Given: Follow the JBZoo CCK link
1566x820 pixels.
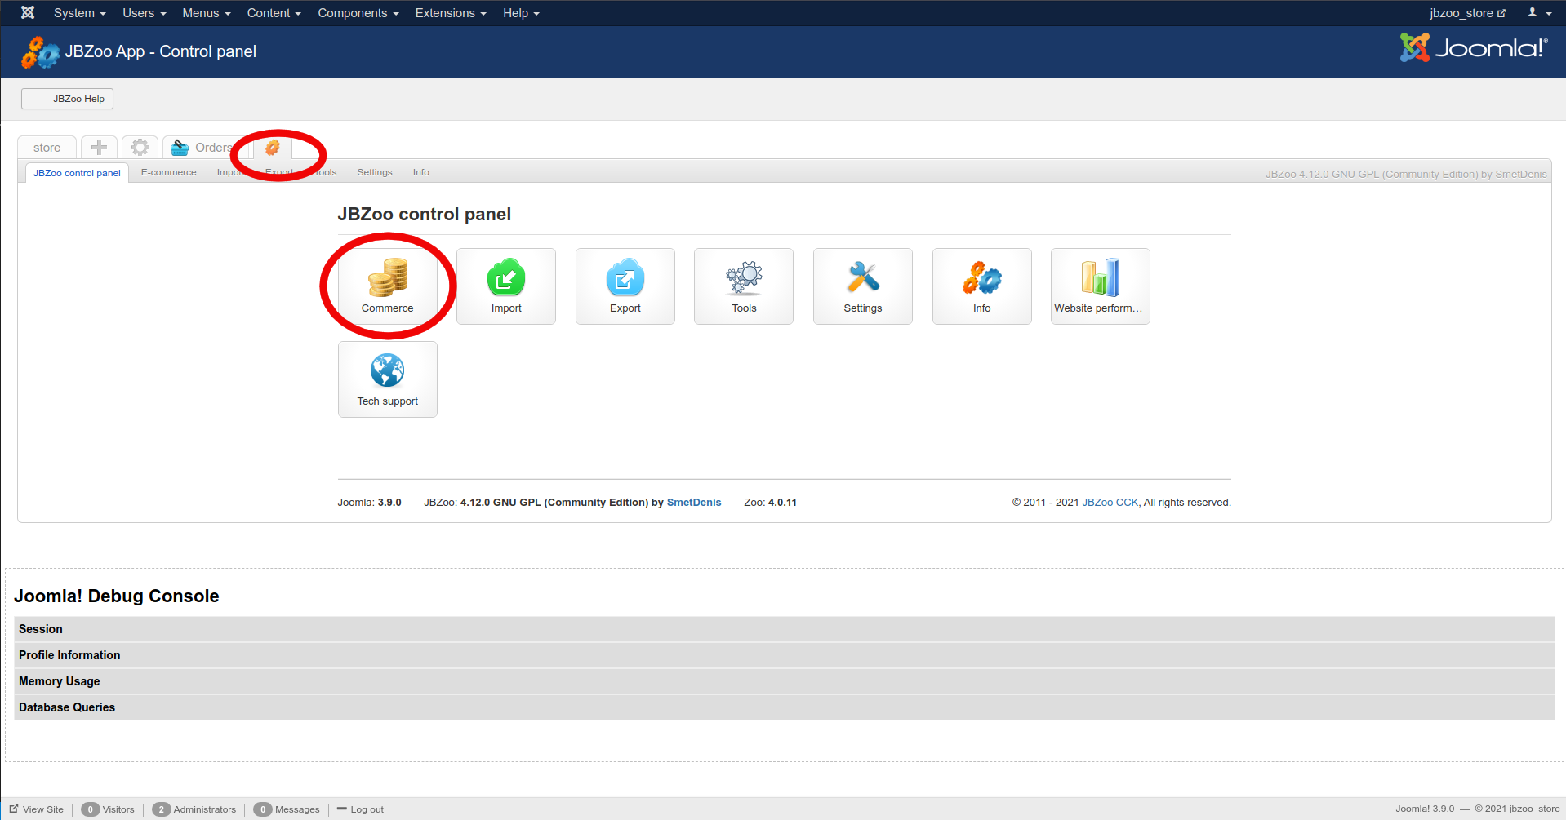Looking at the screenshot, I should tap(1110, 502).
